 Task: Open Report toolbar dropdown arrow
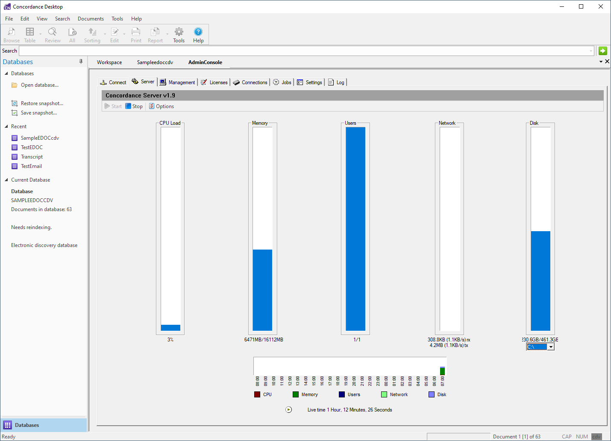pyautogui.click(x=167, y=34)
